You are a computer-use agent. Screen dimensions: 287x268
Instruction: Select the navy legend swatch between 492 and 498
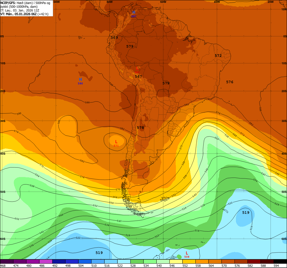click(x=59, y=261)
